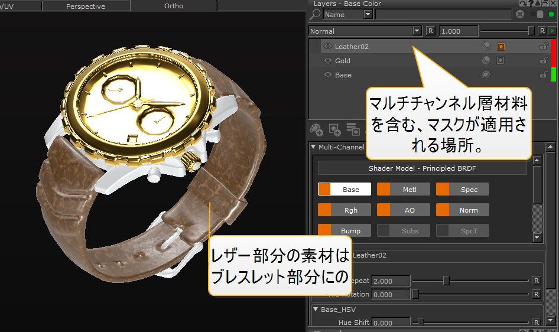Click the mask icon on Leather02 layer
Image resolution: width=559 pixels, height=332 pixels.
pos(500,46)
